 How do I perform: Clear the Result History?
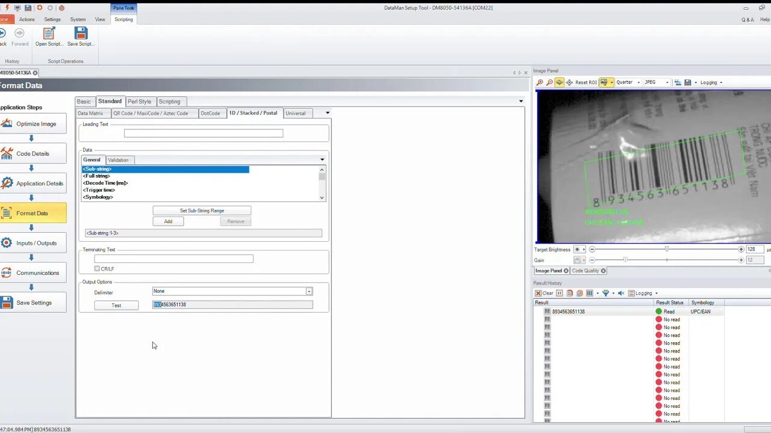[x=544, y=293]
